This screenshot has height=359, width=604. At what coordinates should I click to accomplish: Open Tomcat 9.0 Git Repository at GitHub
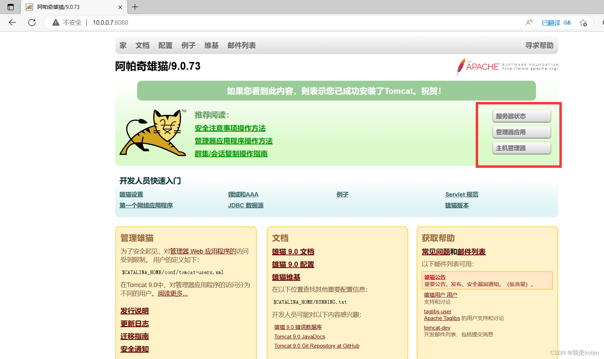317,346
